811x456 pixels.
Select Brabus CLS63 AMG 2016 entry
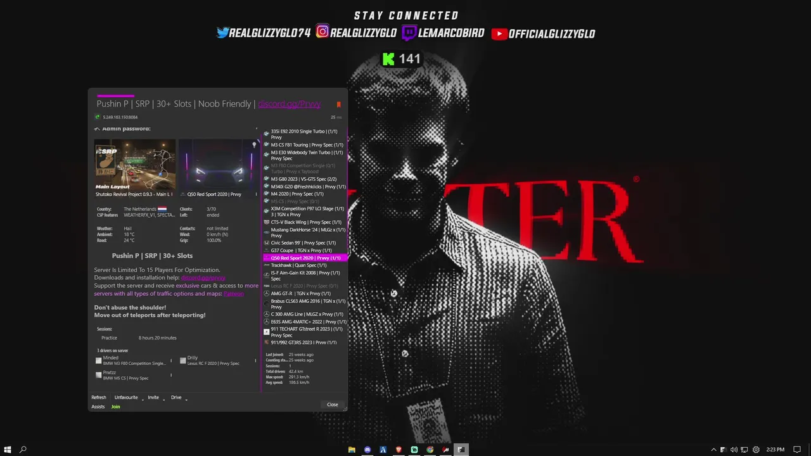coord(305,304)
